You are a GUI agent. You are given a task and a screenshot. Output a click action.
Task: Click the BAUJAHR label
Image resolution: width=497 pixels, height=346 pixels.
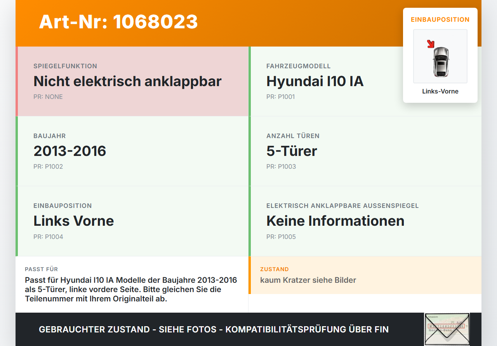pos(50,136)
